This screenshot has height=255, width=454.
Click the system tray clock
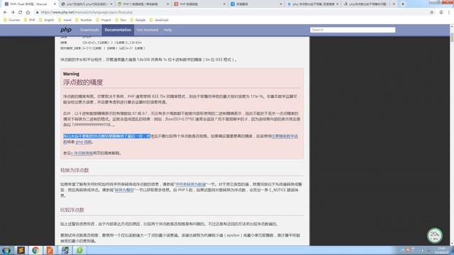[442, 250]
